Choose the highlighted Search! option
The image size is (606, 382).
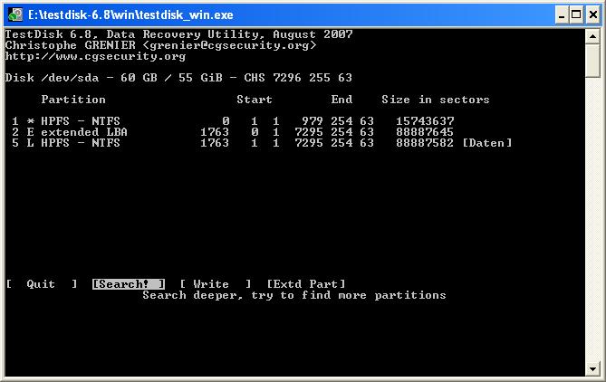click(x=129, y=284)
